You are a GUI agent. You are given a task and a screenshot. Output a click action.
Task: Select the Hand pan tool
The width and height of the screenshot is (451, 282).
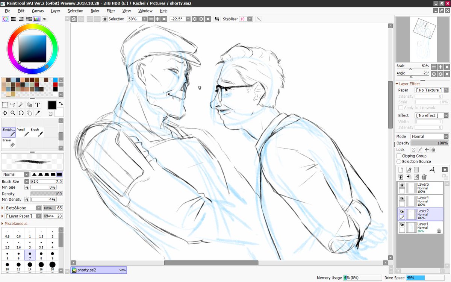(29, 113)
